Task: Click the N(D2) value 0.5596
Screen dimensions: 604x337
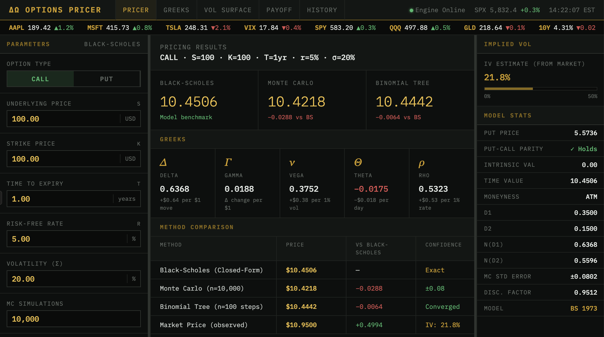Action: pyautogui.click(x=585, y=260)
